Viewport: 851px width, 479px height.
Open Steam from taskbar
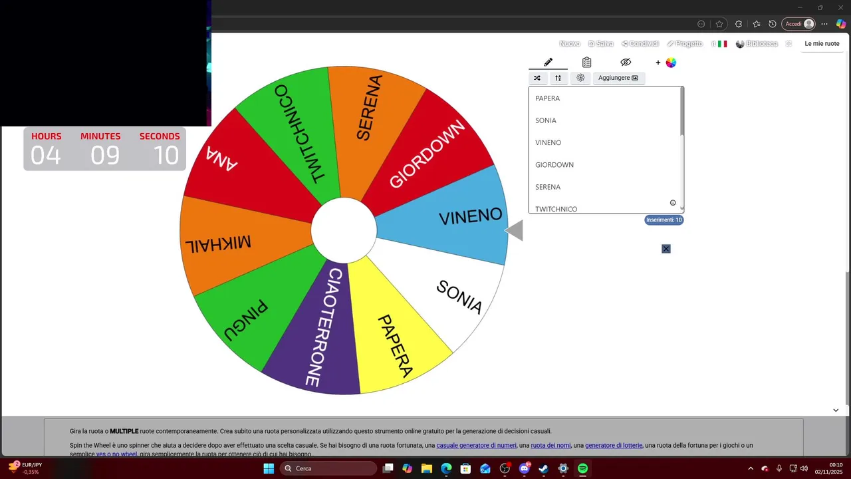click(543, 468)
